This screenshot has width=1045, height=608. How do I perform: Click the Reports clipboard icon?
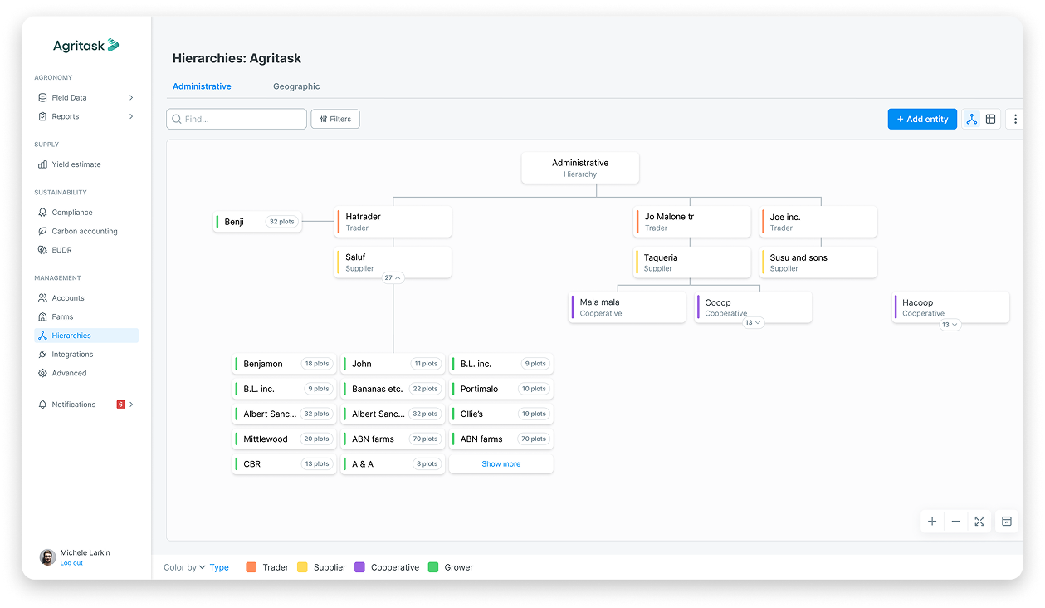[x=43, y=116]
